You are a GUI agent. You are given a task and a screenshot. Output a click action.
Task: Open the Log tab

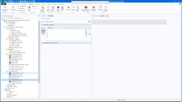107,16
